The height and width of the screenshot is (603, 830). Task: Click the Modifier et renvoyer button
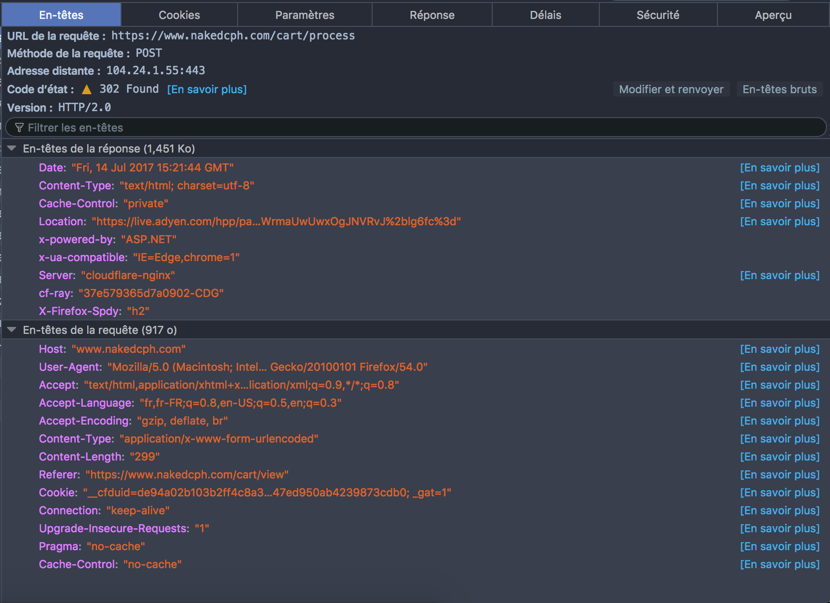(671, 89)
